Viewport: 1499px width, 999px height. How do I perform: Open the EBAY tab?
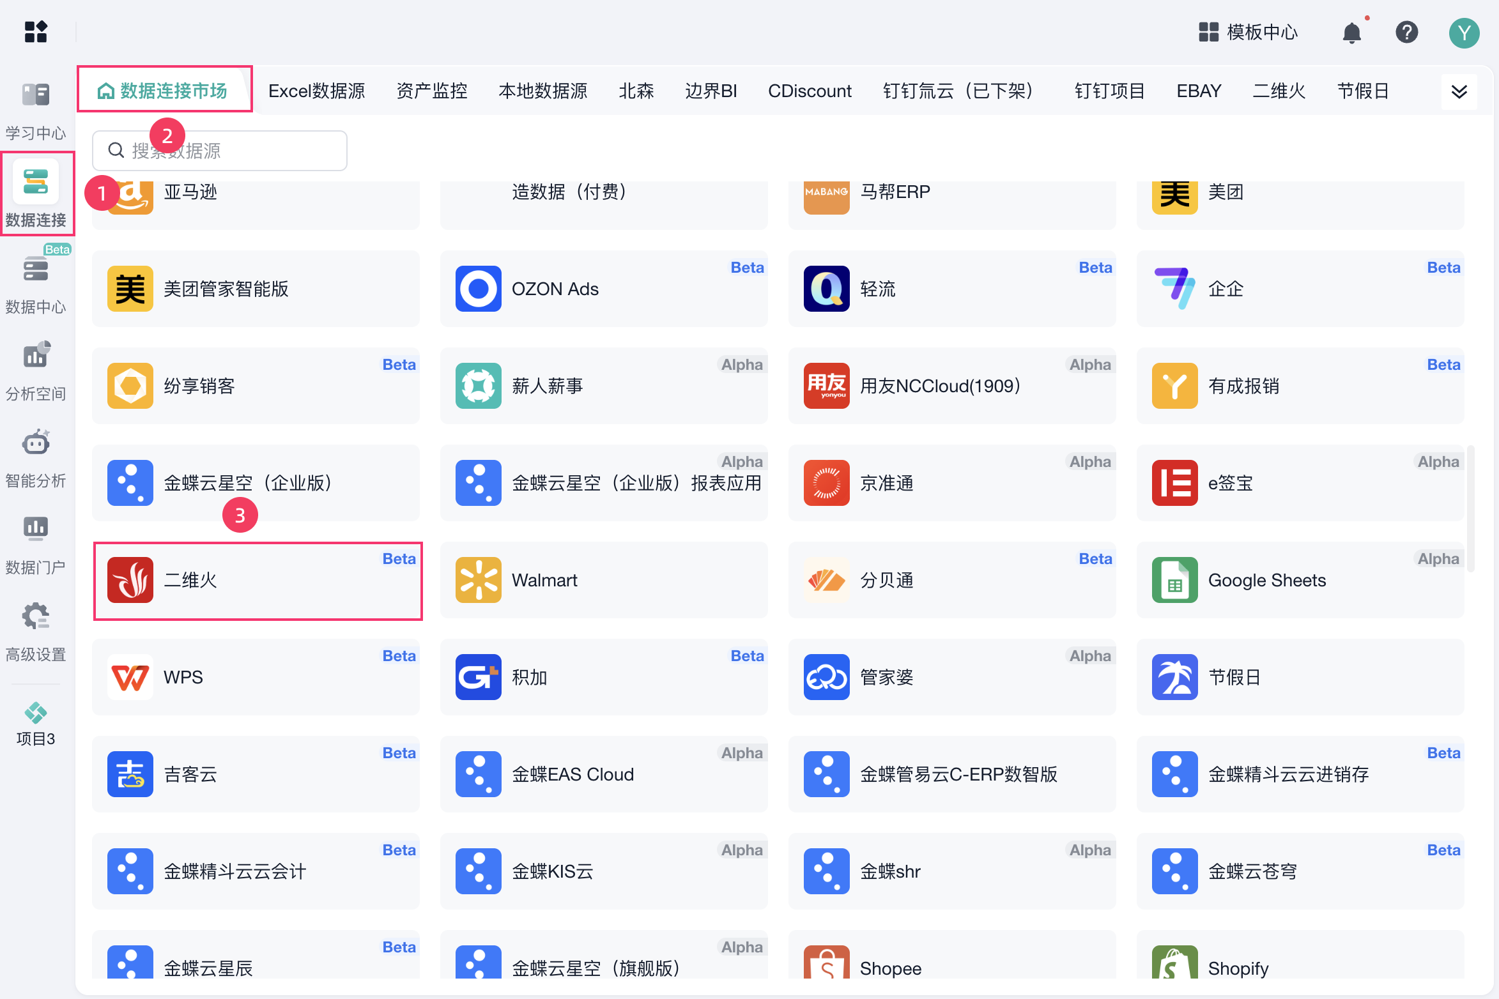pos(1199,91)
